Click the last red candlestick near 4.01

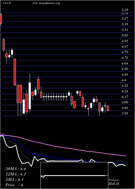(108, 108)
